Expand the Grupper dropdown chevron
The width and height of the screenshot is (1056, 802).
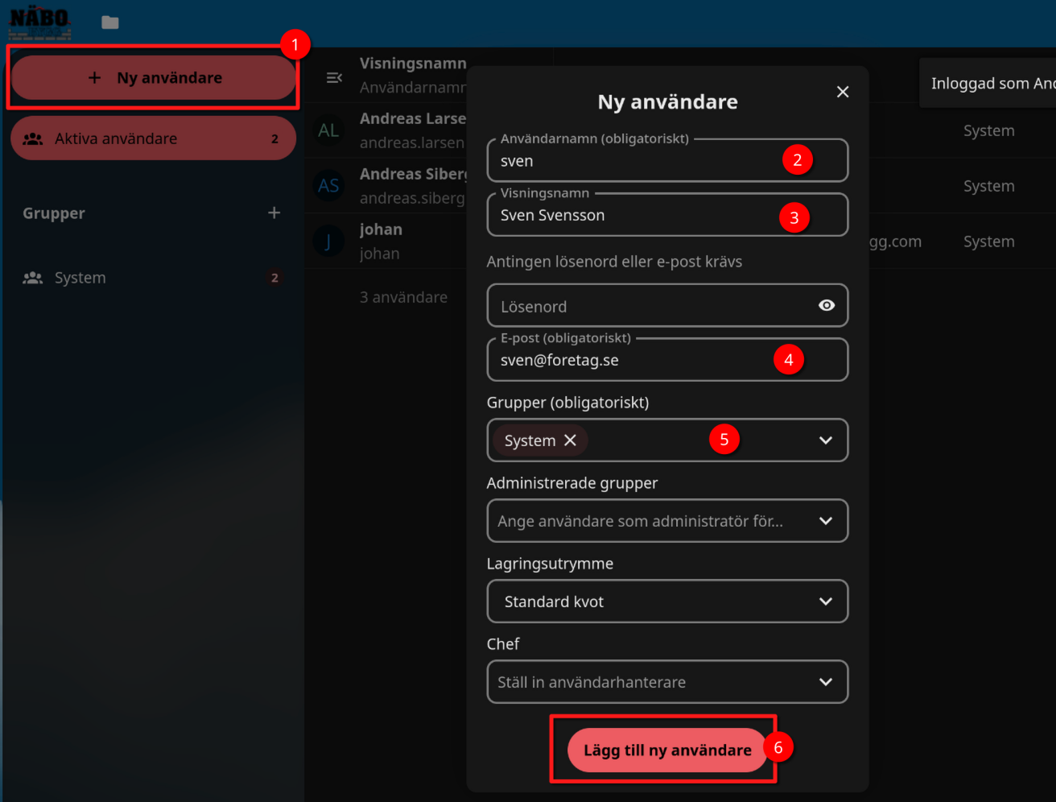[826, 440]
